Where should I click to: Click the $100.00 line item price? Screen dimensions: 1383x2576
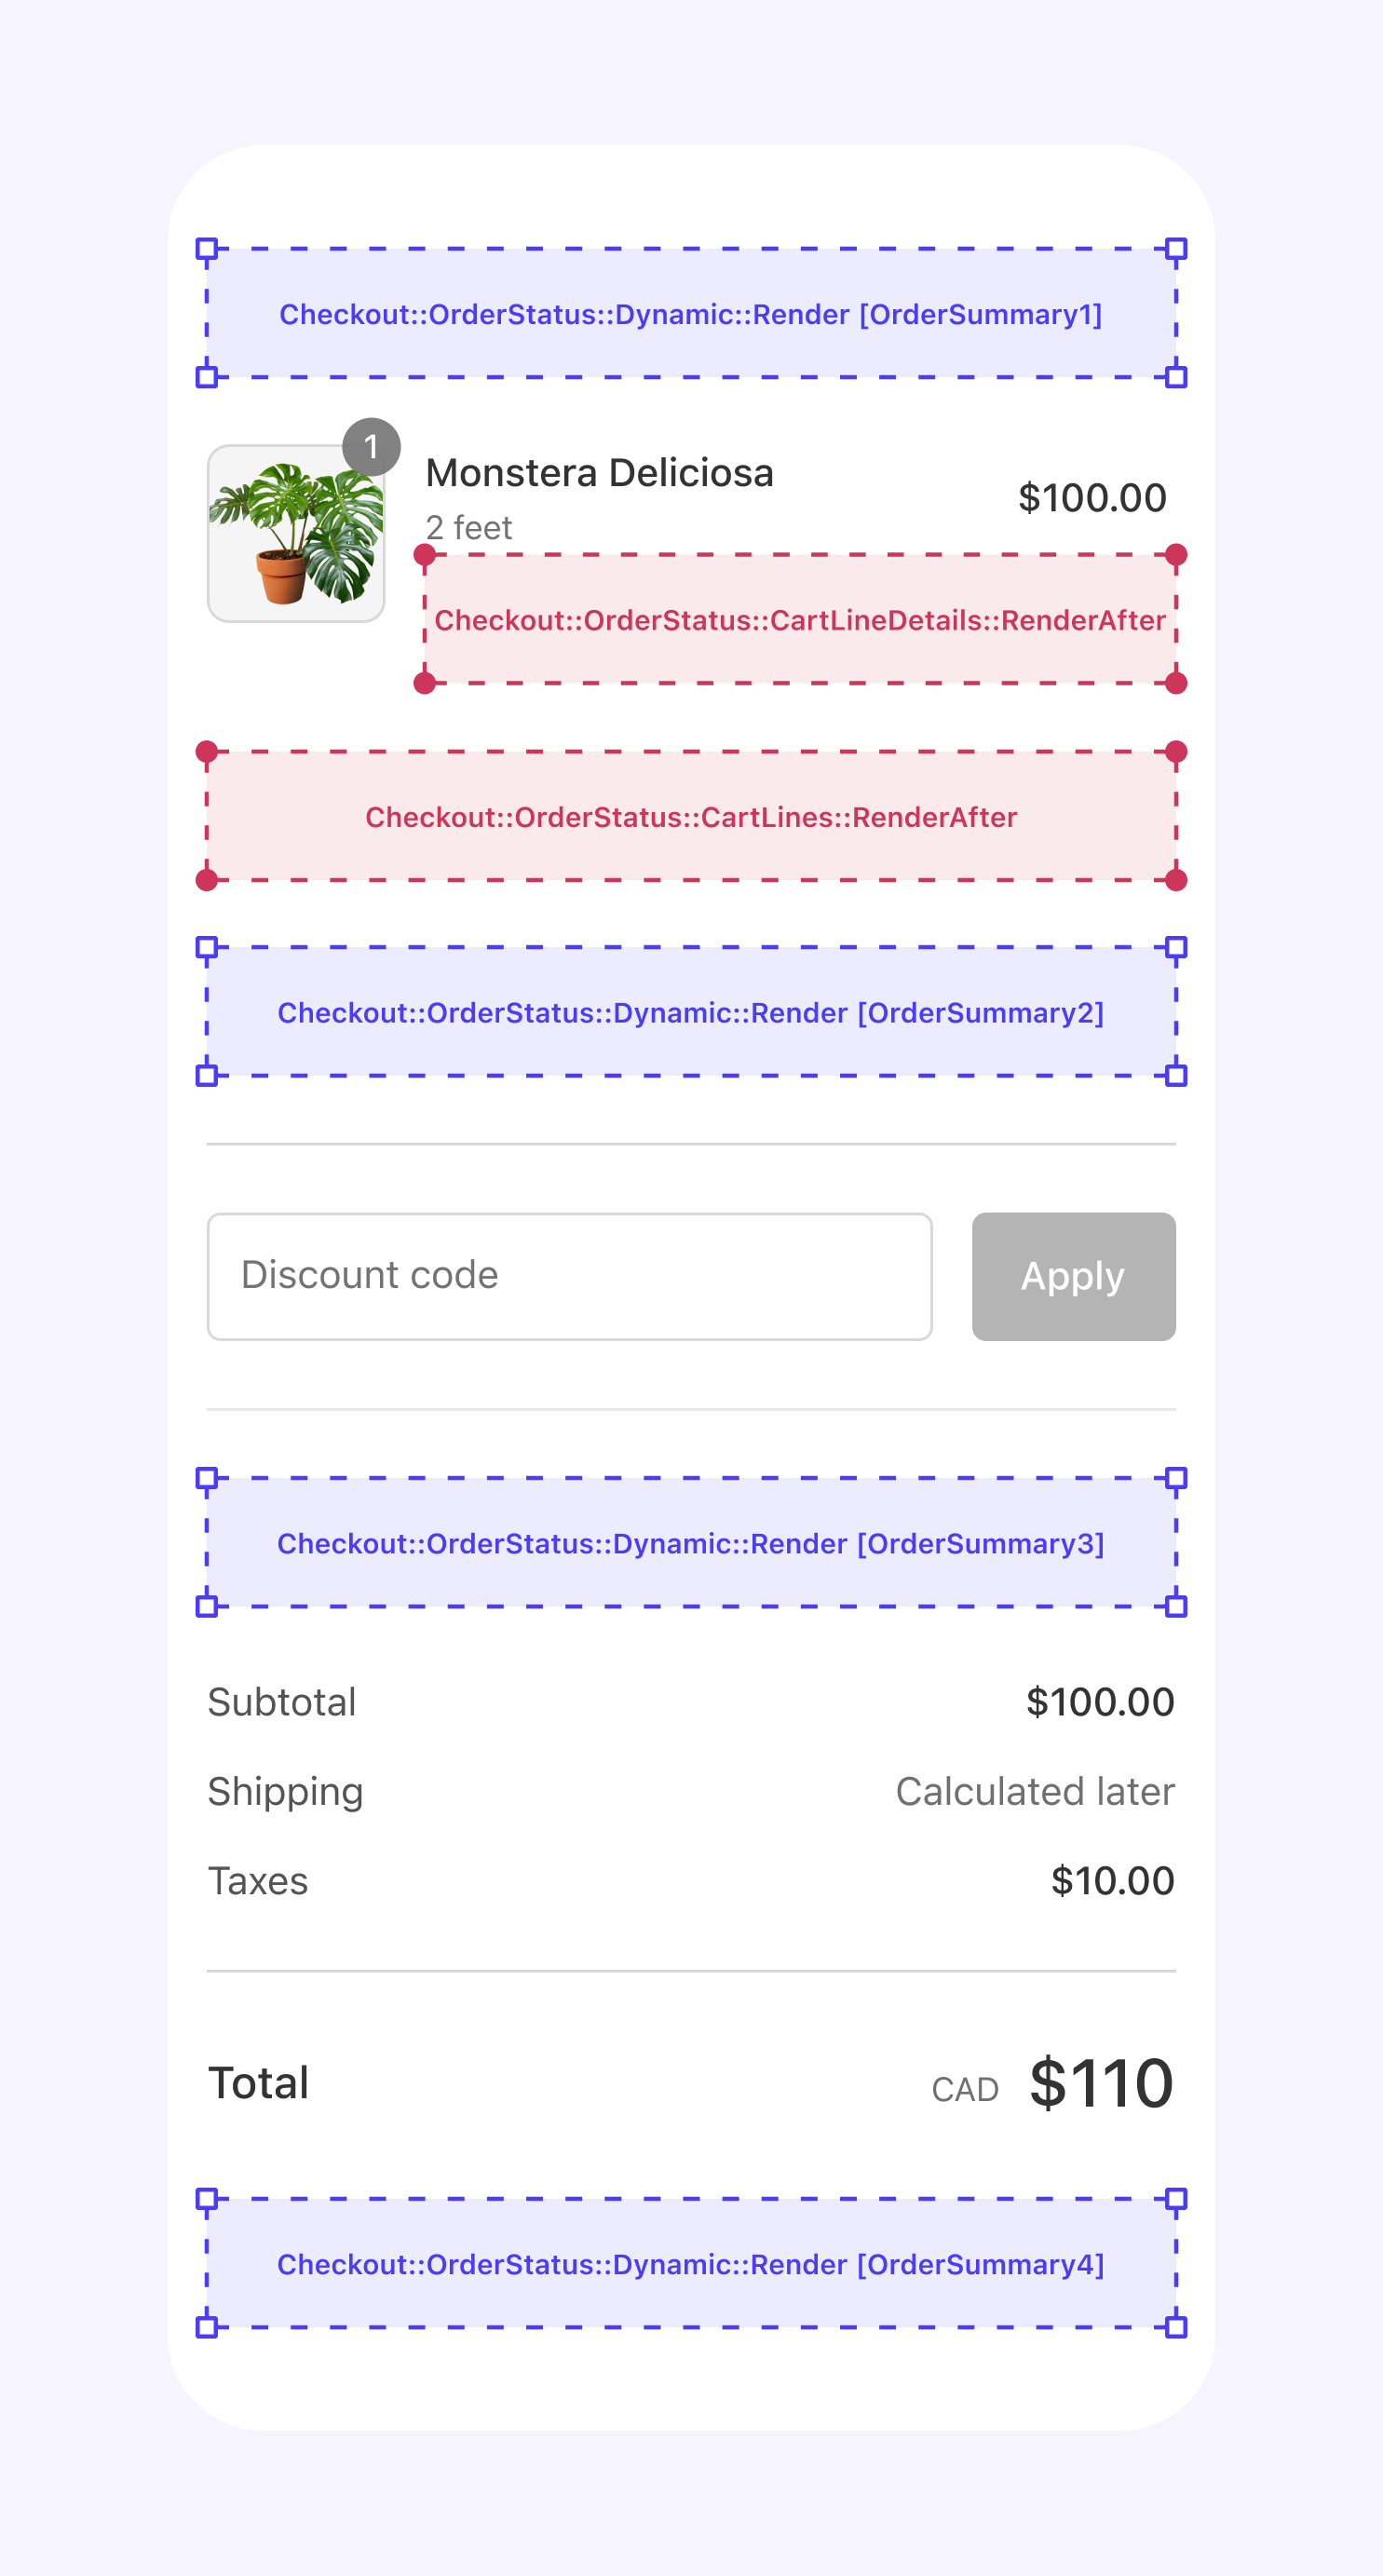[1092, 498]
